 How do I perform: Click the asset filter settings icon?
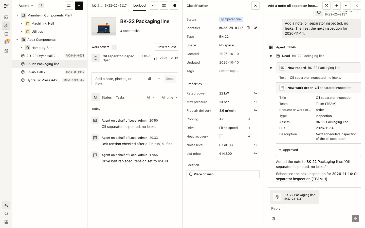point(69,6)
